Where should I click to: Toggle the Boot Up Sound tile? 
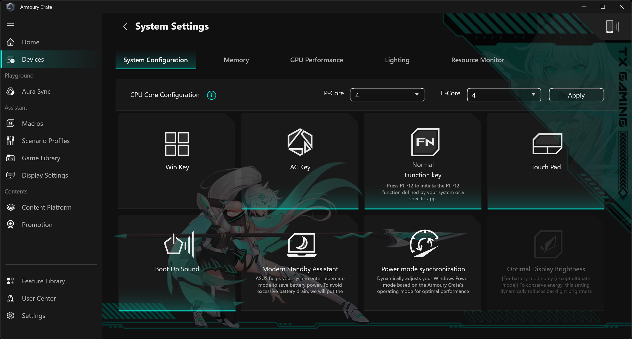tap(177, 263)
